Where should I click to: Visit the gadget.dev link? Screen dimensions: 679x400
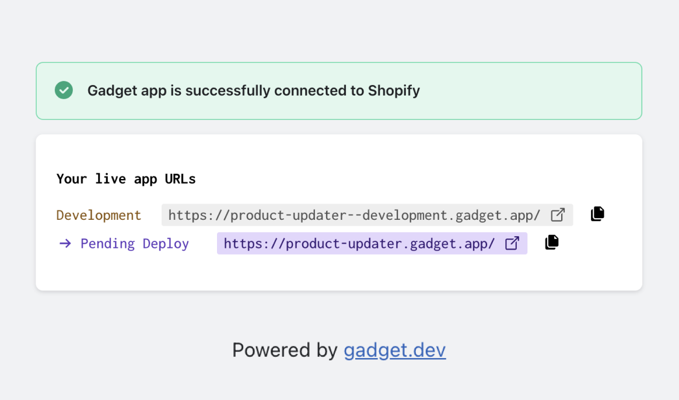394,350
